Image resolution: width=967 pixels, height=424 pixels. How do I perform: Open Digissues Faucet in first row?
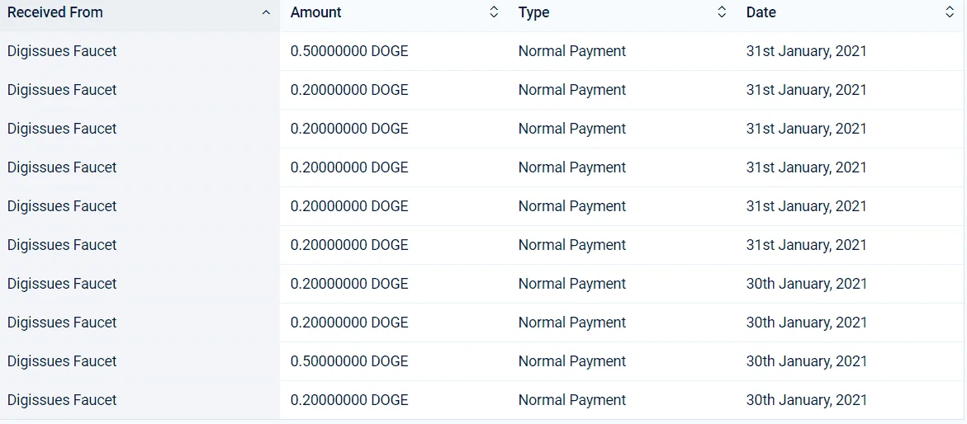pos(62,51)
